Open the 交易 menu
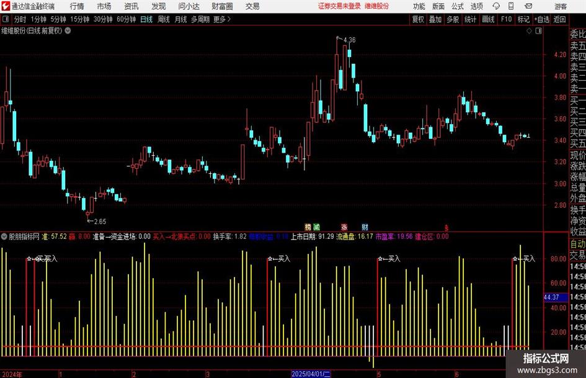The height and width of the screenshot is (378, 586). coord(252,6)
